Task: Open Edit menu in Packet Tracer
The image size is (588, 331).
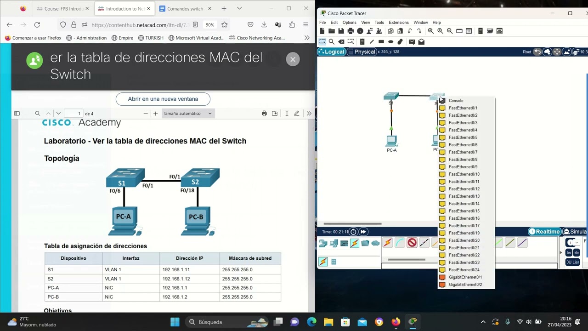Action: point(334,23)
